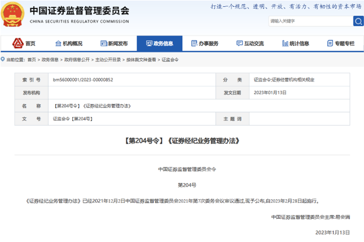Open the 首页 navigation tab
The image size is (364, 242).
[24, 43]
